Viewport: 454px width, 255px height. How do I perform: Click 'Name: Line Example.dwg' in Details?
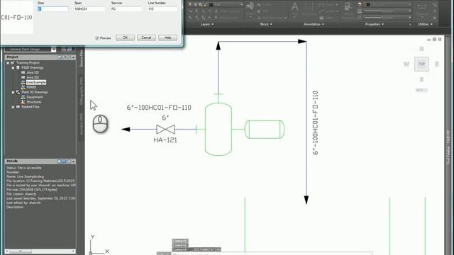pyautogui.click(x=26, y=176)
